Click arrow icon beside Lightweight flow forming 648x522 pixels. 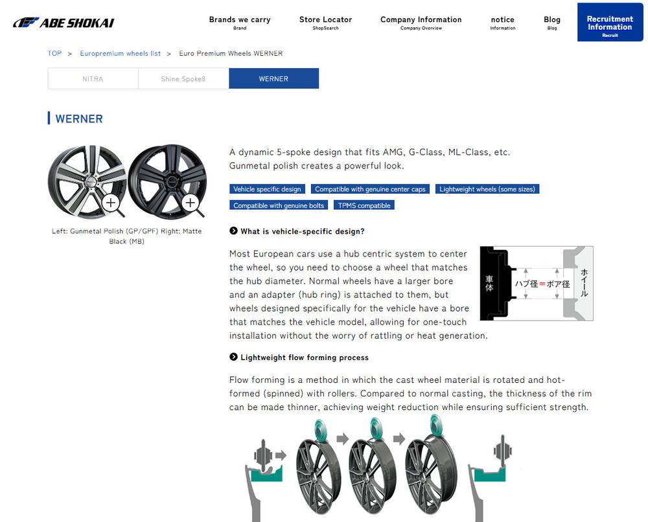click(x=233, y=357)
